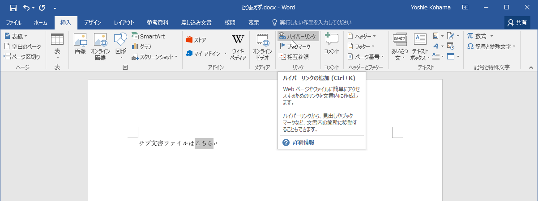This screenshot has height=201, width=538.
Task: Switch to the 校閲 tab
Action: [230, 22]
